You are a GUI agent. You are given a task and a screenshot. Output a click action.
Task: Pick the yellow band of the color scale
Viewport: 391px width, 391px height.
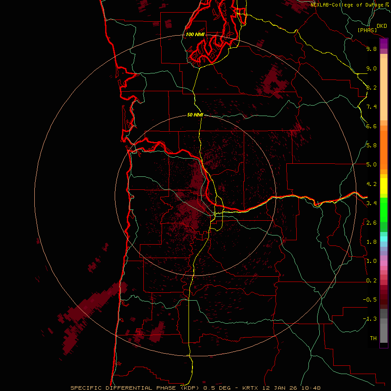[384, 186]
